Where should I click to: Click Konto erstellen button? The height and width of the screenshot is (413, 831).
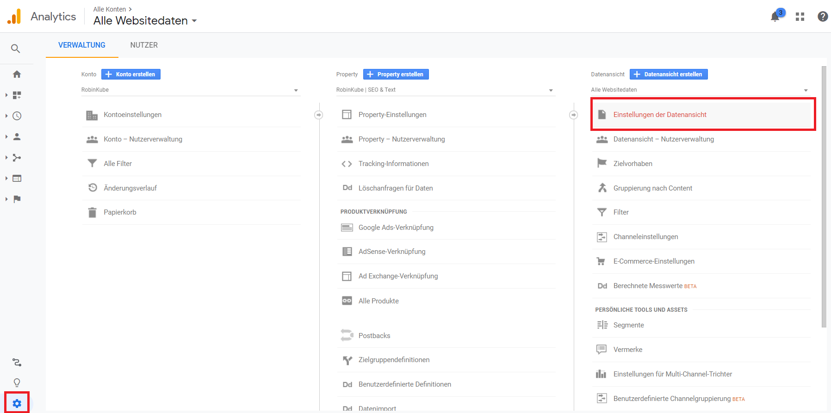[131, 74]
